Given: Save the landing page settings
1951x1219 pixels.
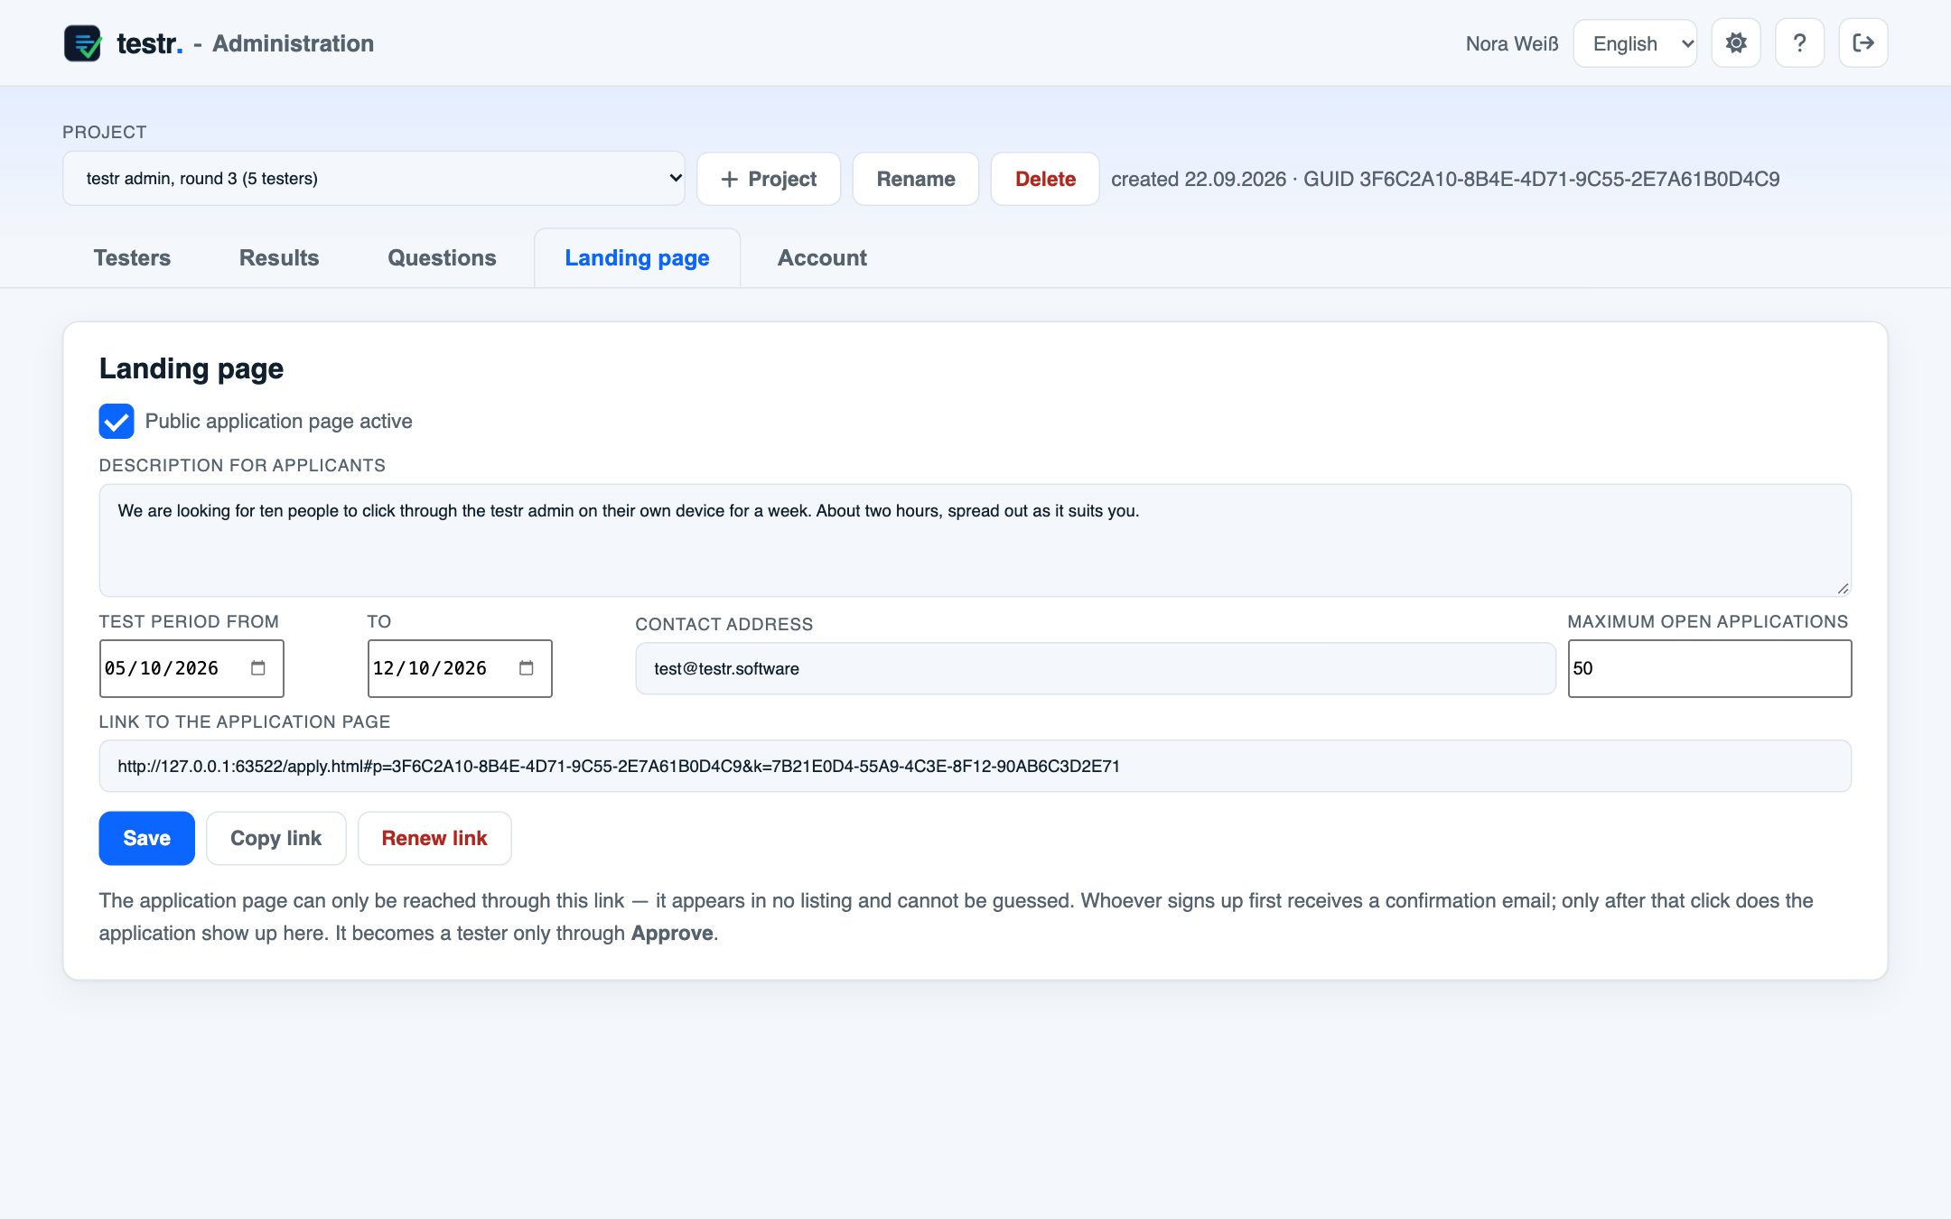Looking at the screenshot, I should coord(146,838).
